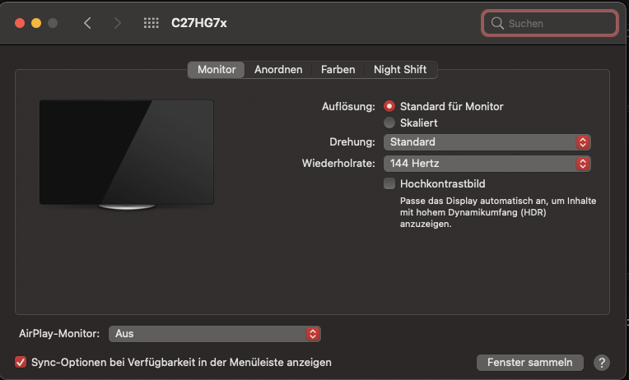
Task: Click the HDR description text
Action: click(498, 212)
